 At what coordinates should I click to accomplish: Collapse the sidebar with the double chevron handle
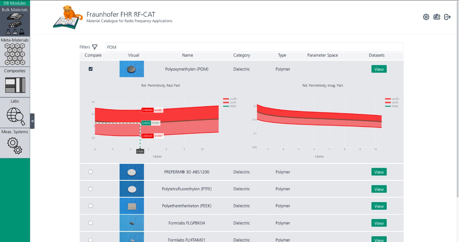[32, 121]
